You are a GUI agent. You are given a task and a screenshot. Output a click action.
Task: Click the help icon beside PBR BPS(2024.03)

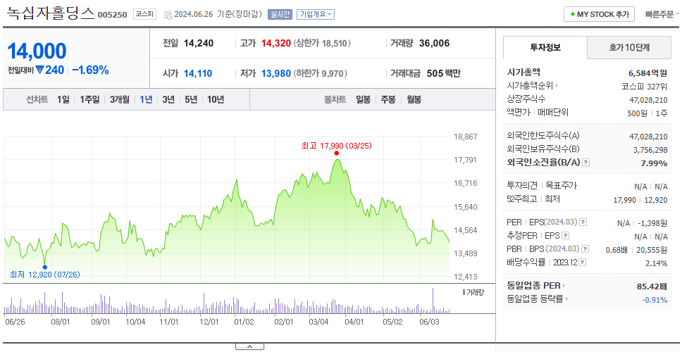(x=585, y=249)
